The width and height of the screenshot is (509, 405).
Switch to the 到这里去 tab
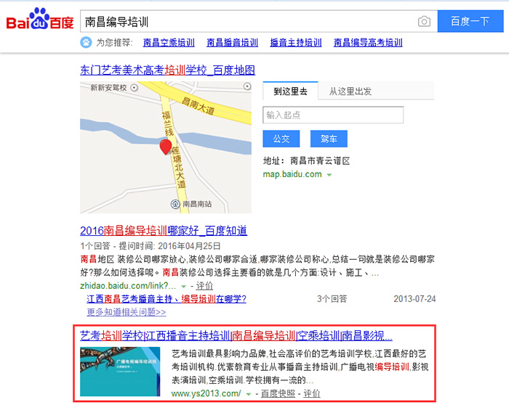click(x=290, y=91)
